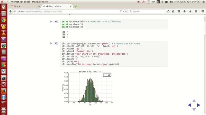Show your bookmarks list
This screenshot has height=115, width=206.
(x=173, y=11)
